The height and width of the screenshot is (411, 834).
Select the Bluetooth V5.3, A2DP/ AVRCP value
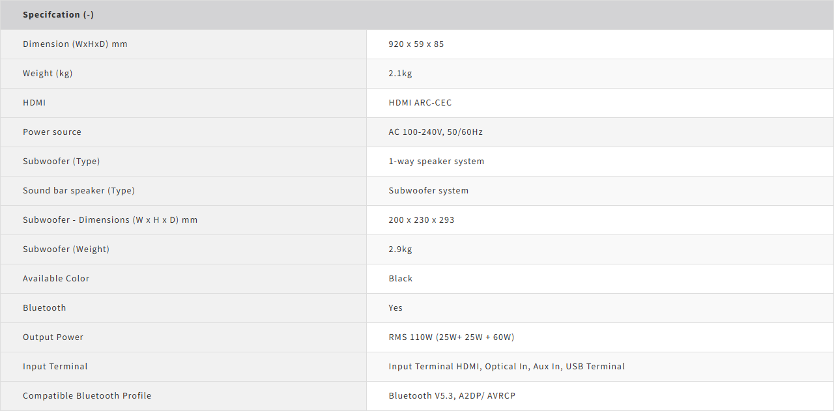point(452,396)
